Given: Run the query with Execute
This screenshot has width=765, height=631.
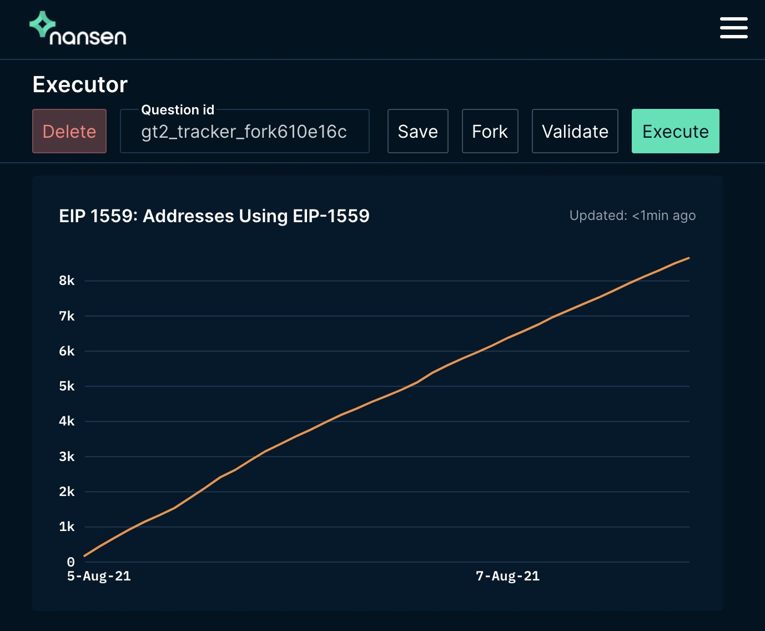Looking at the screenshot, I should (676, 131).
